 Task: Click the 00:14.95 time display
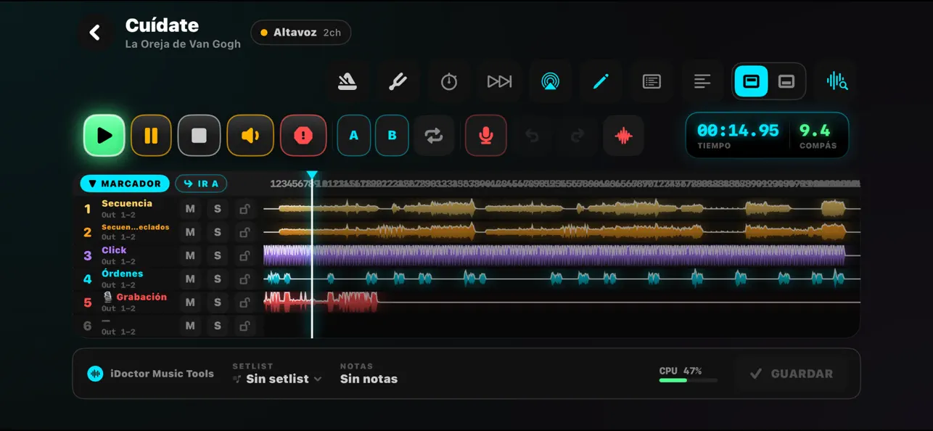738,131
